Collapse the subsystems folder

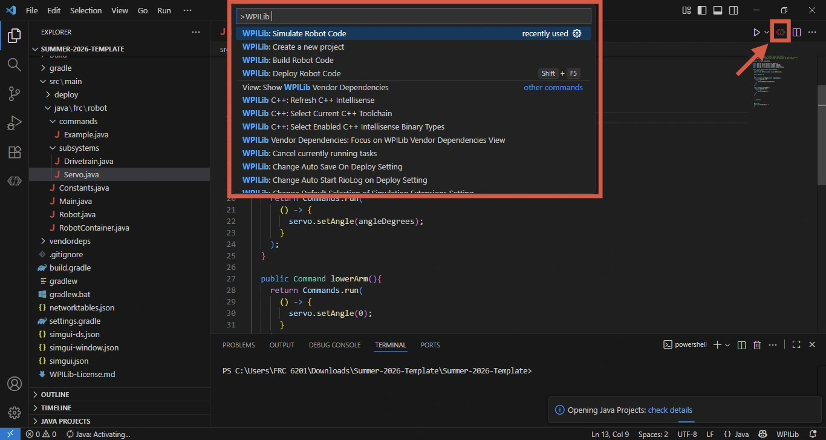(120, 148)
